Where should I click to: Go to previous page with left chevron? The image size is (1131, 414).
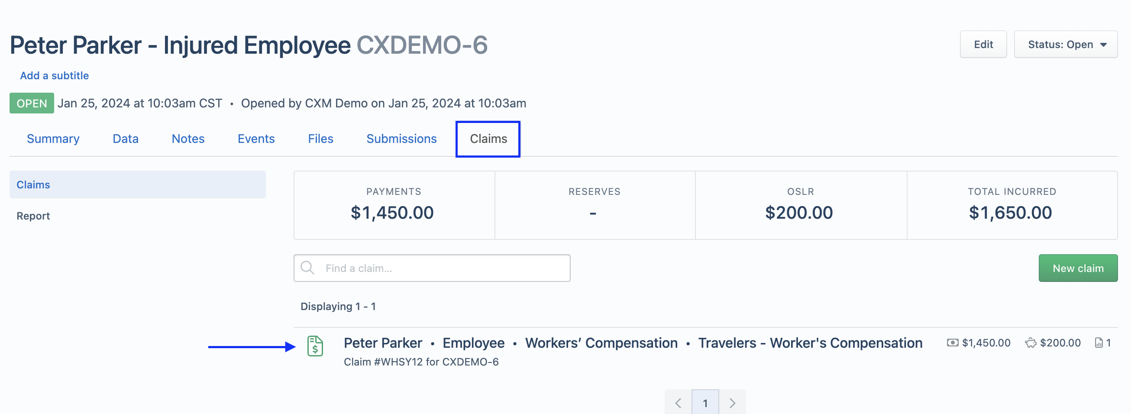tap(678, 403)
